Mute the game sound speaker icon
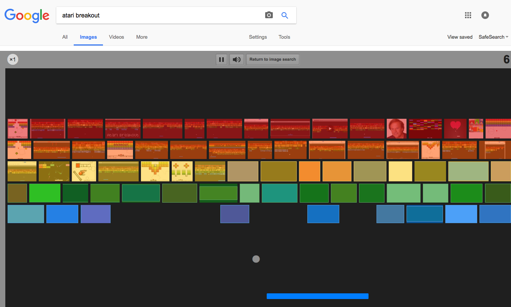 click(x=236, y=60)
